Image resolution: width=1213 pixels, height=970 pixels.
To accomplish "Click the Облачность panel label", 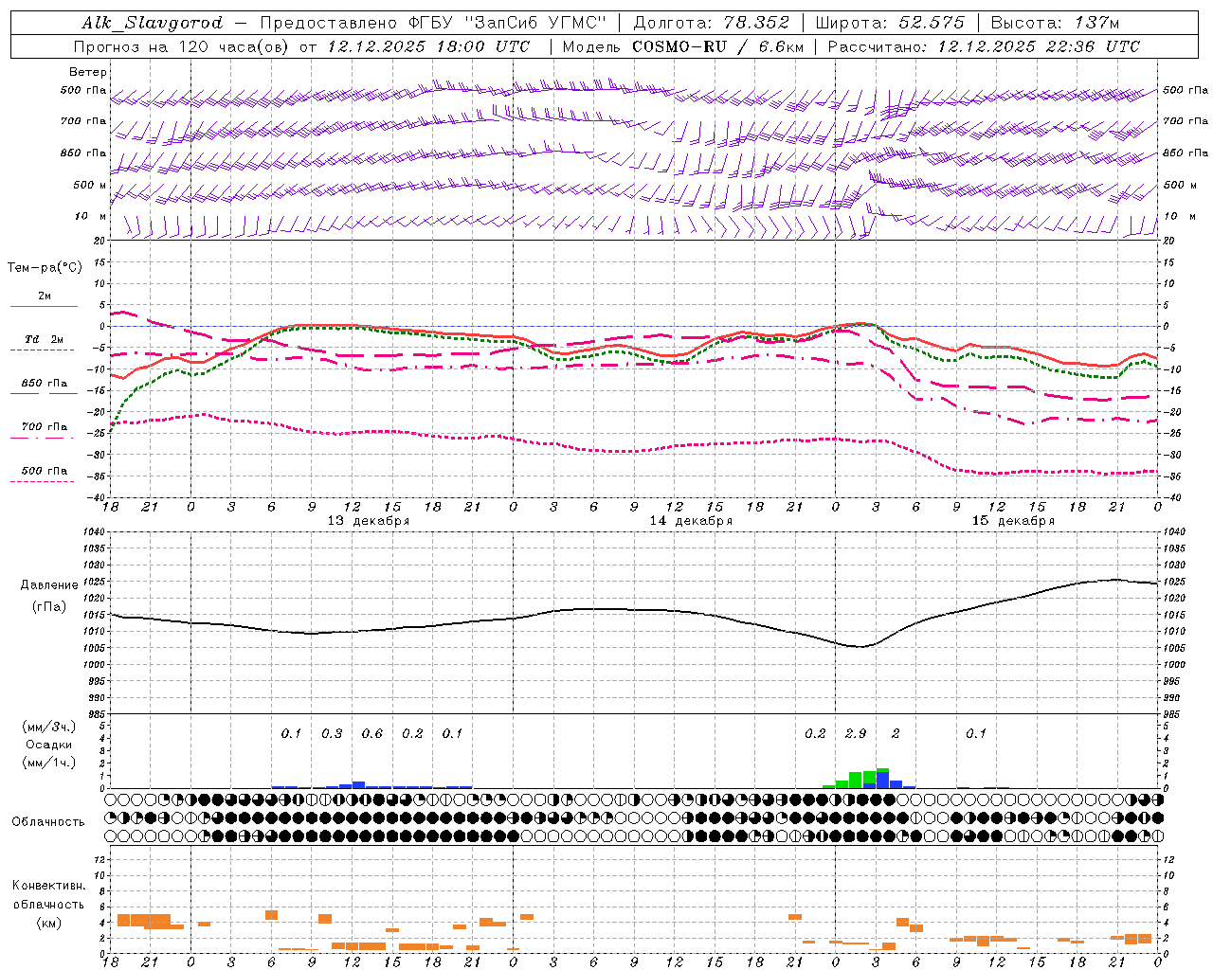I will (x=48, y=821).
